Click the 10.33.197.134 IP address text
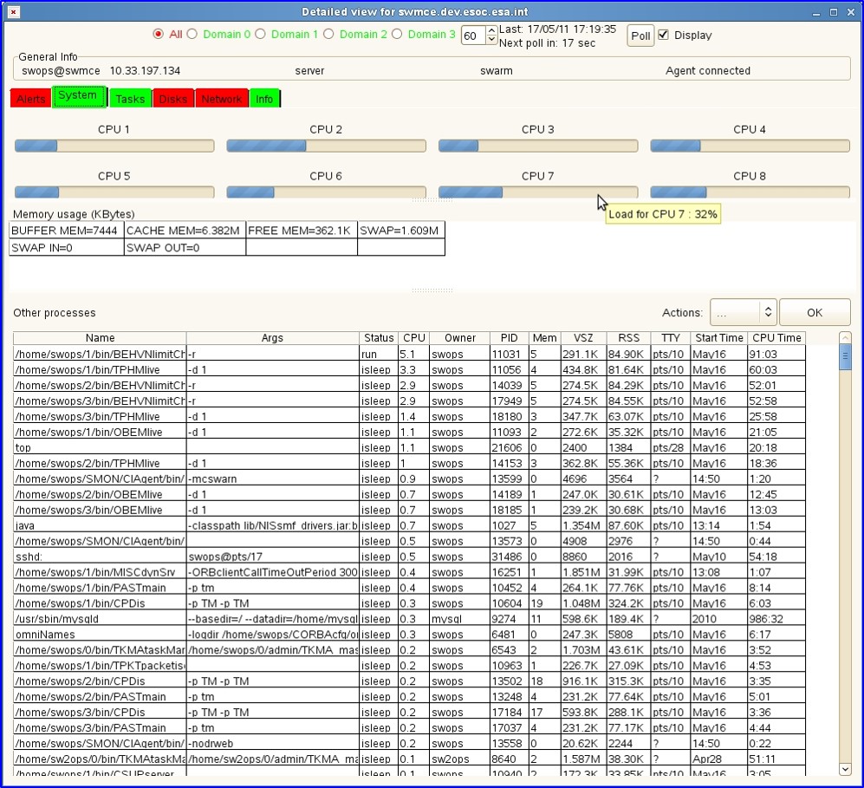Image resolution: width=864 pixels, height=788 pixels. (x=145, y=70)
